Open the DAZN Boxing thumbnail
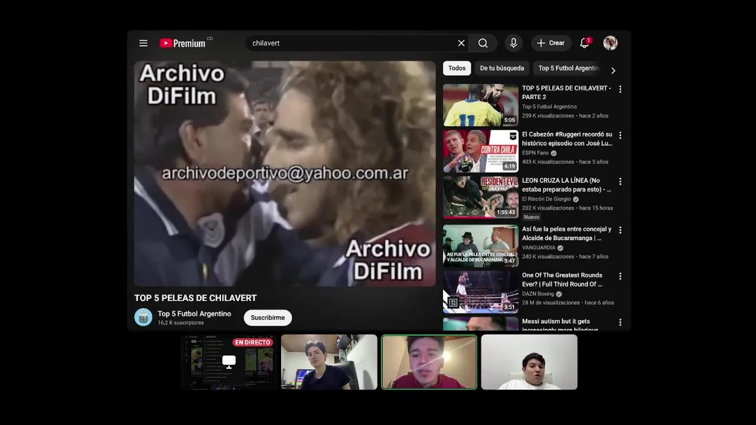756x425 pixels. (x=481, y=292)
